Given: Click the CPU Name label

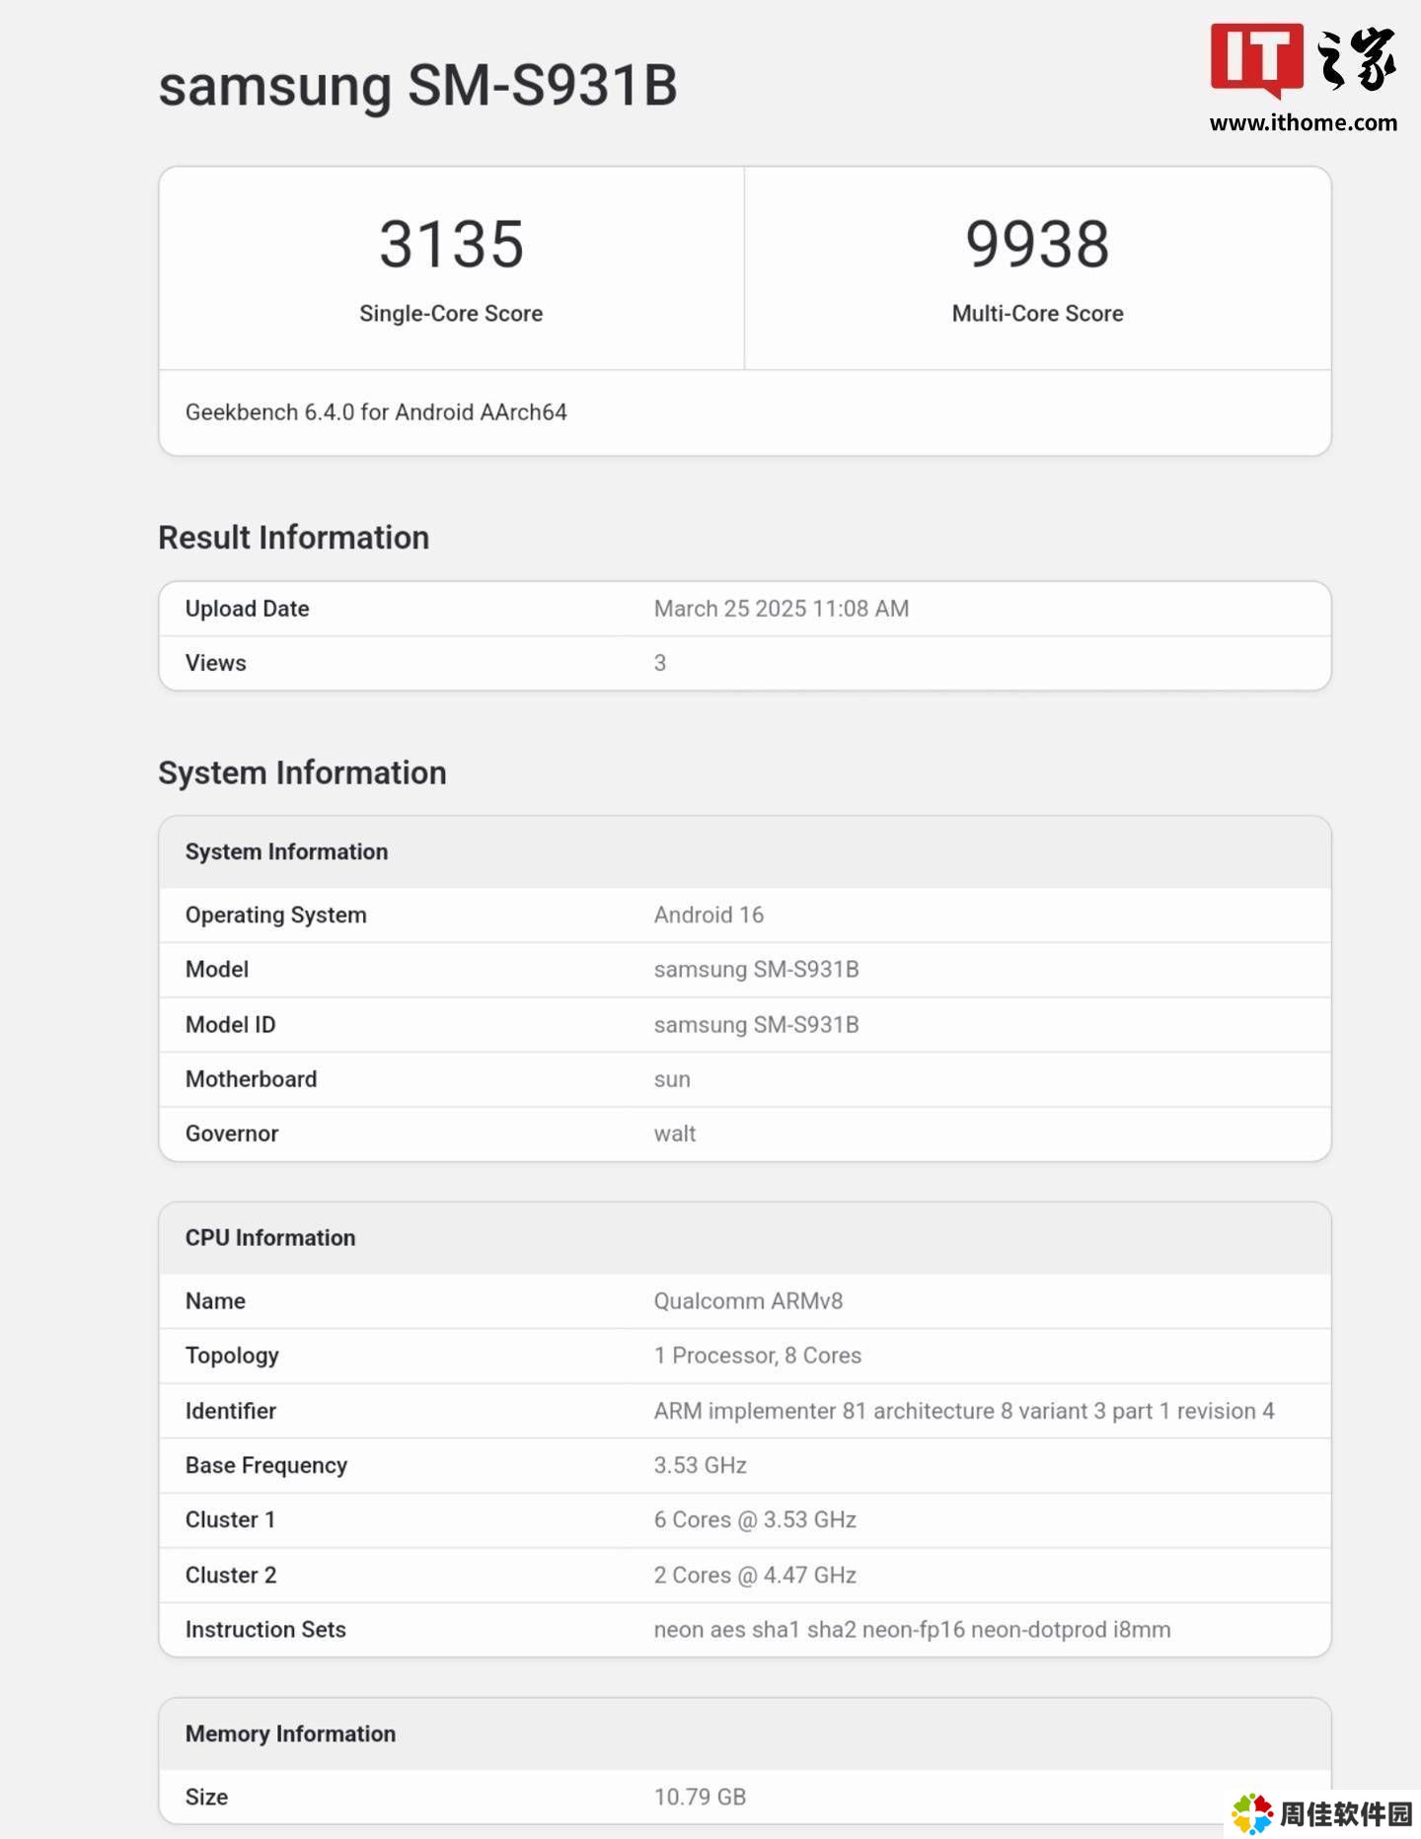Looking at the screenshot, I should coord(216,1301).
